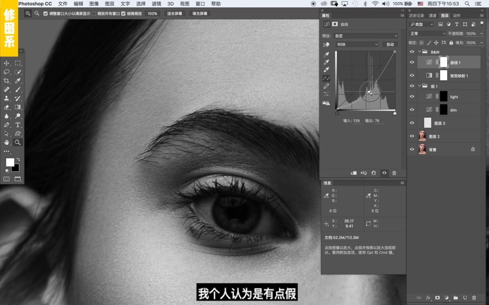The height and width of the screenshot is (305, 489).
Task: Collapse the 组 1 group
Action: point(419,86)
